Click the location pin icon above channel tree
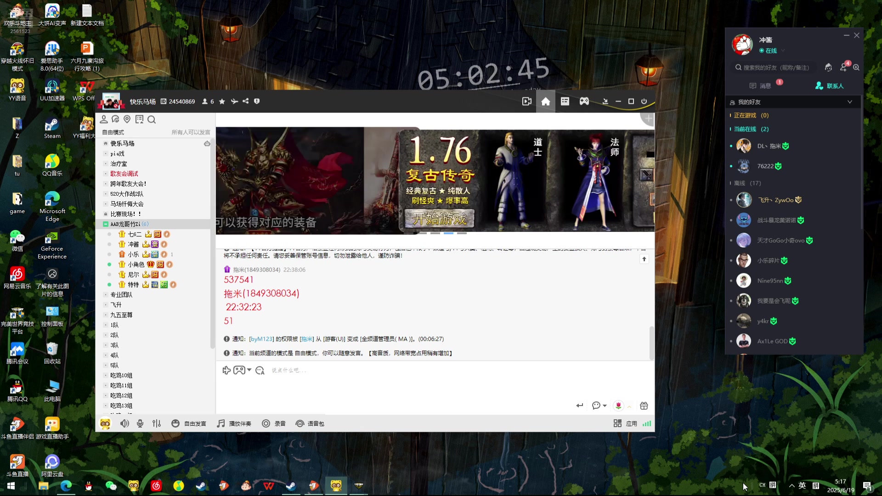 coord(127,119)
